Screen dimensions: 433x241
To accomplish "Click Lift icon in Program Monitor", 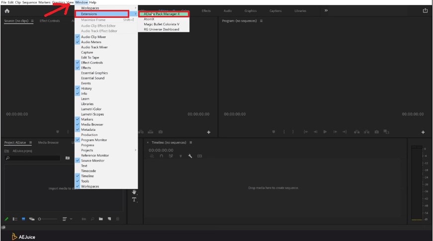I will pyautogui.click(x=357, y=132).
